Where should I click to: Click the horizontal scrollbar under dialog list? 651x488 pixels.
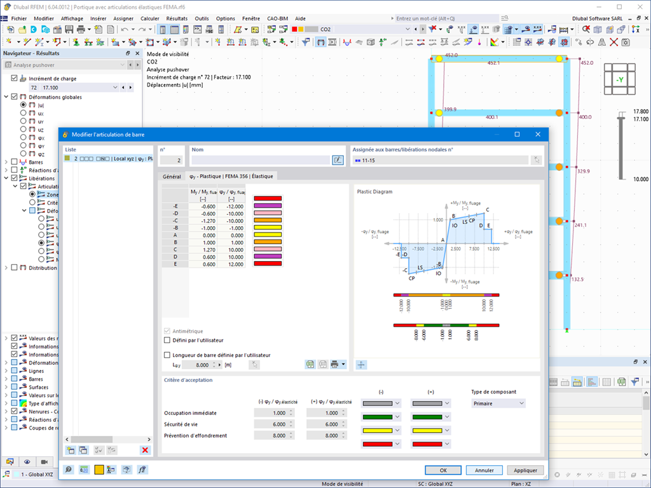(x=108, y=439)
